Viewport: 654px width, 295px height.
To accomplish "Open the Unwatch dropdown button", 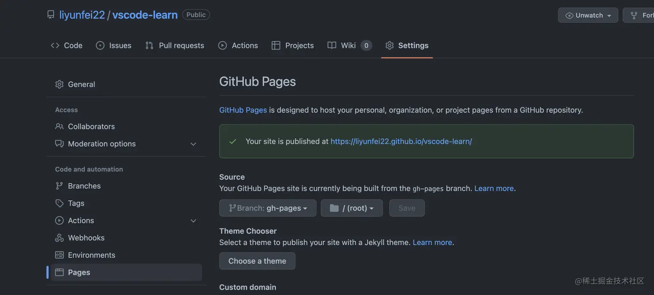I will tap(588, 15).
